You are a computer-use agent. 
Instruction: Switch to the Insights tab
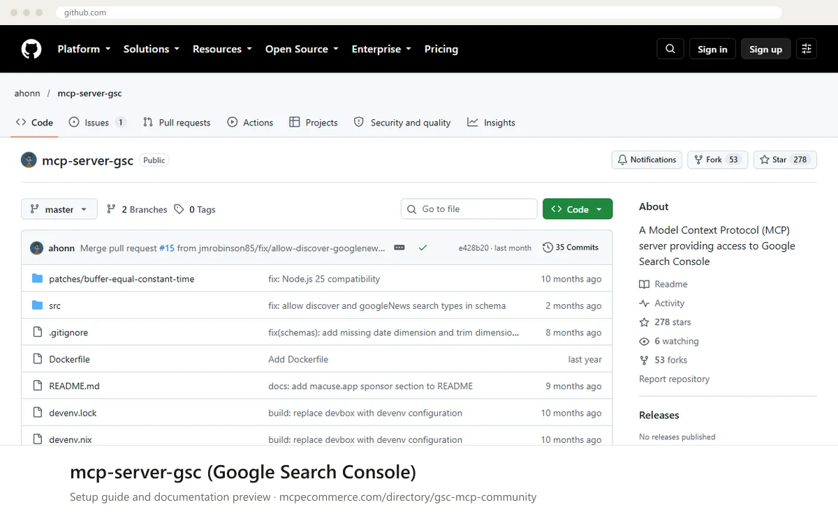click(491, 123)
